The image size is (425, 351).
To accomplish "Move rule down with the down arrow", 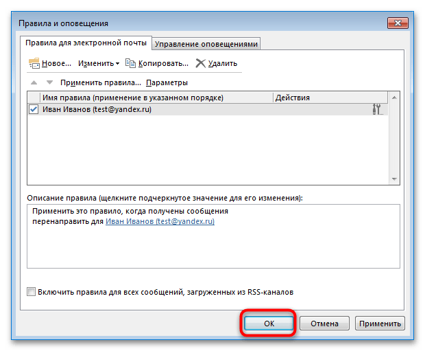I will coord(49,82).
